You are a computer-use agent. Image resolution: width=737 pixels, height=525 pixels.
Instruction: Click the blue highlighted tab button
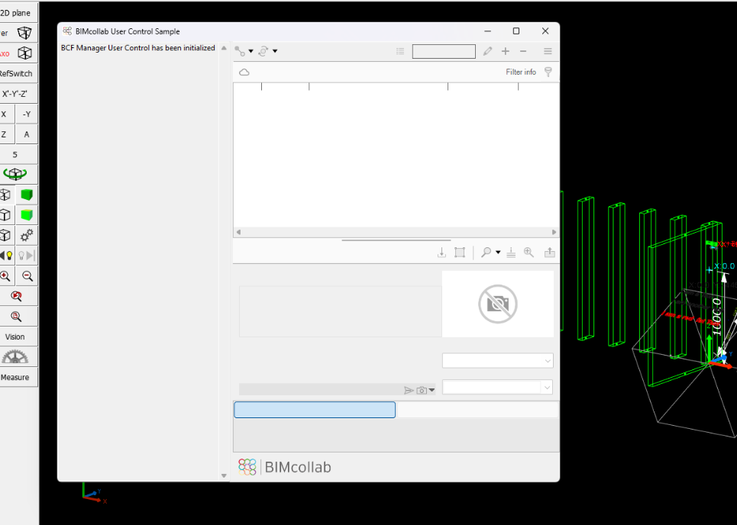tap(315, 410)
